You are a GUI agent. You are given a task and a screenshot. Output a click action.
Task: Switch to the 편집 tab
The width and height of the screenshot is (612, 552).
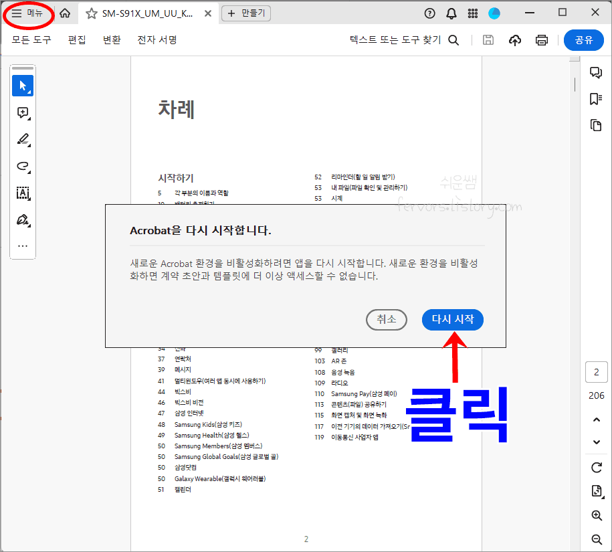76,40
